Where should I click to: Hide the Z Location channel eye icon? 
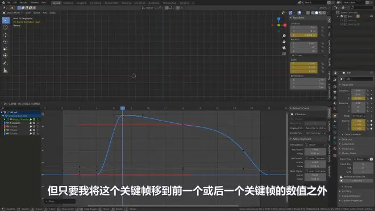click(x=7, y=123)
